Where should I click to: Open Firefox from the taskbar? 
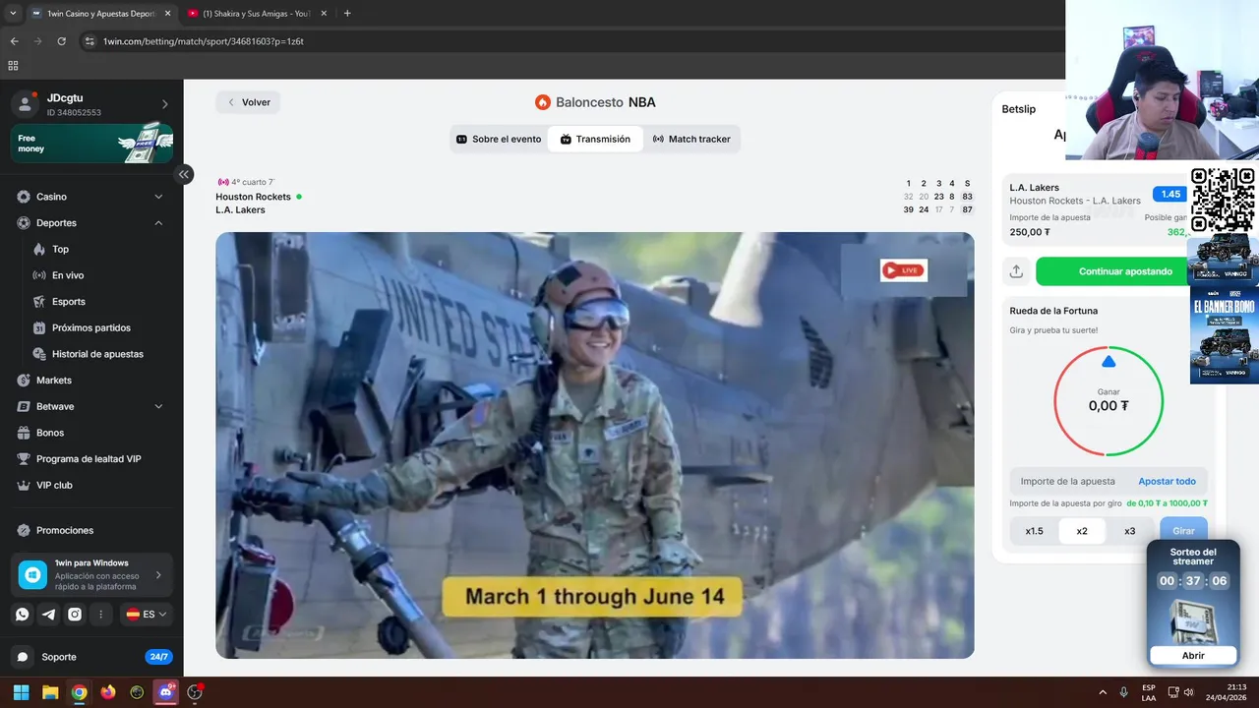point(108,692)
